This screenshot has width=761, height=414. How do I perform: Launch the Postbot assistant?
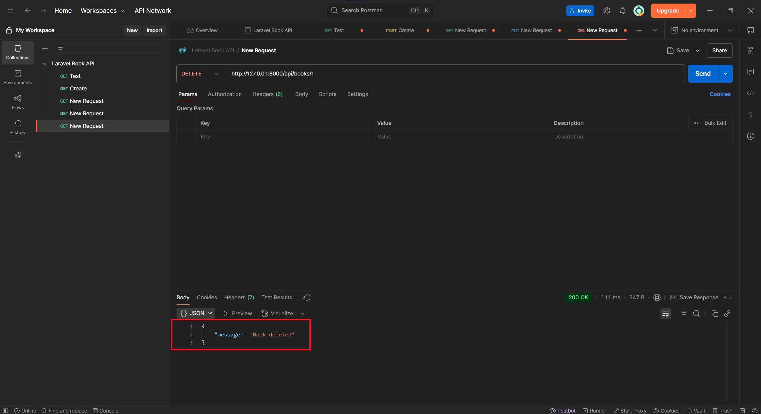pos(563,410)
